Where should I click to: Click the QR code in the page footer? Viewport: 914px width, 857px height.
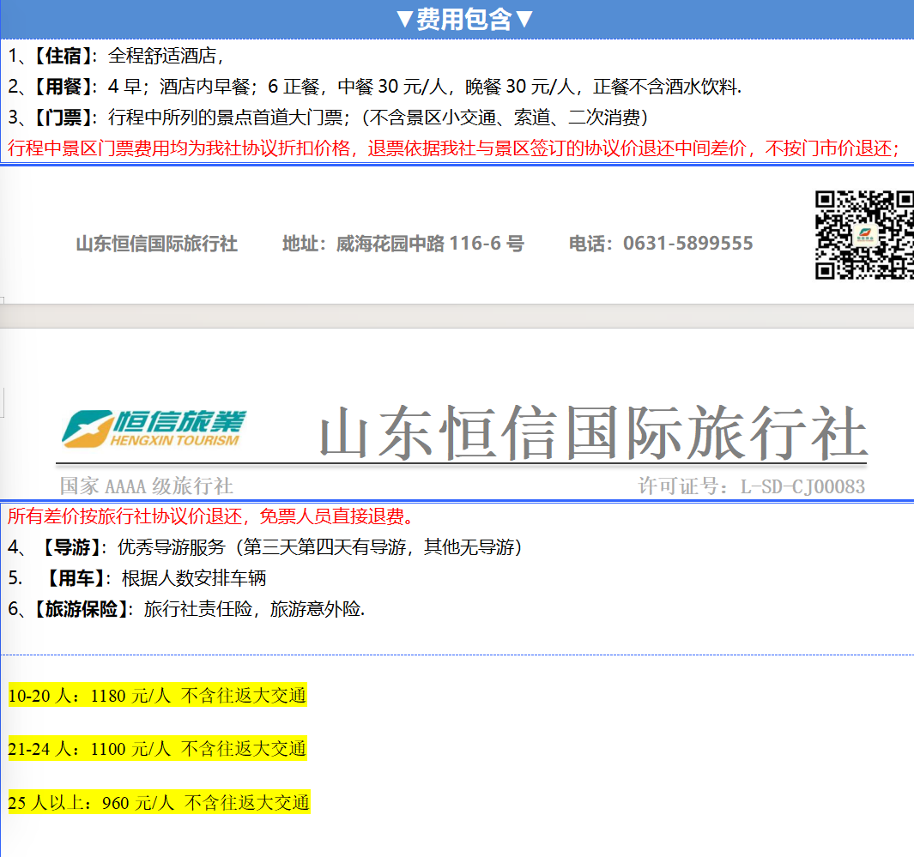(x=863, y=235)
